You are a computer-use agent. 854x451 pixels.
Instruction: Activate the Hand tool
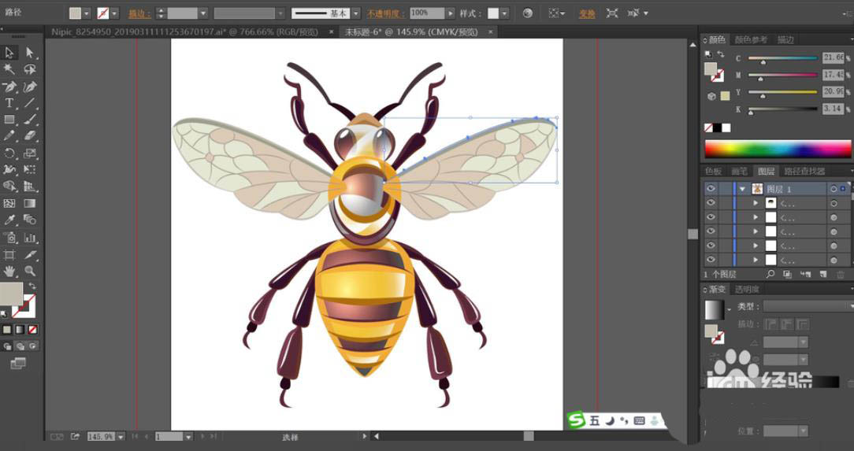click(9, 271)
